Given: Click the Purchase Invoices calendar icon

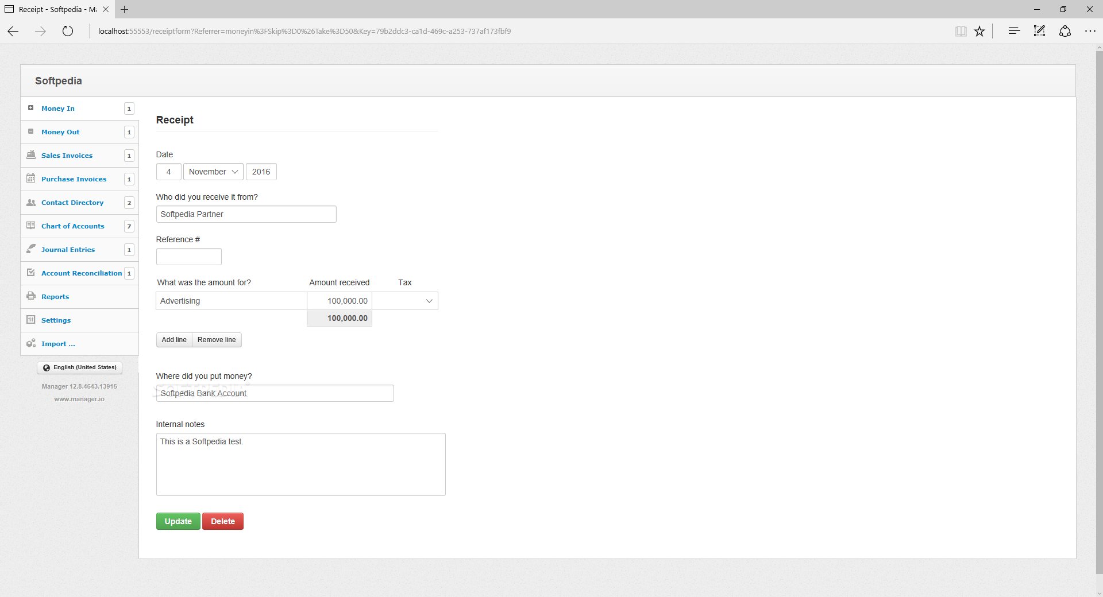Looking at the screenshot, I should [31, 179].
